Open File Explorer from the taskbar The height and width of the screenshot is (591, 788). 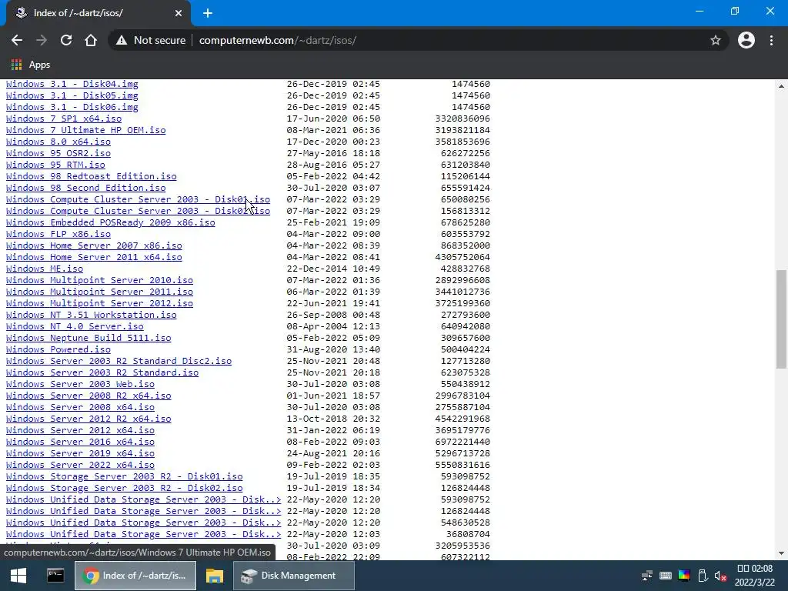(x=214, y=576)
